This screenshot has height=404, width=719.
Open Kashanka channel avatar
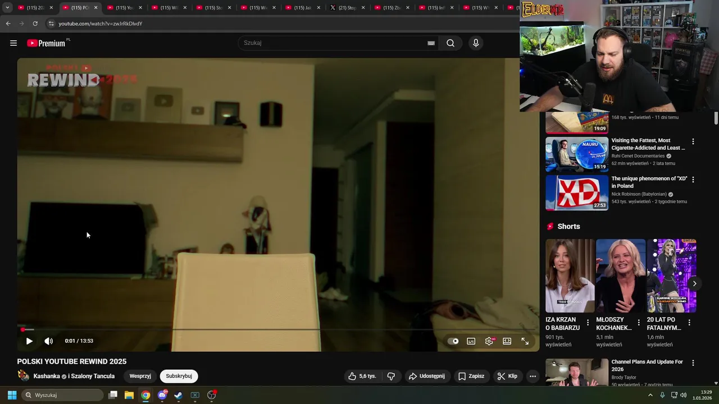24,376
